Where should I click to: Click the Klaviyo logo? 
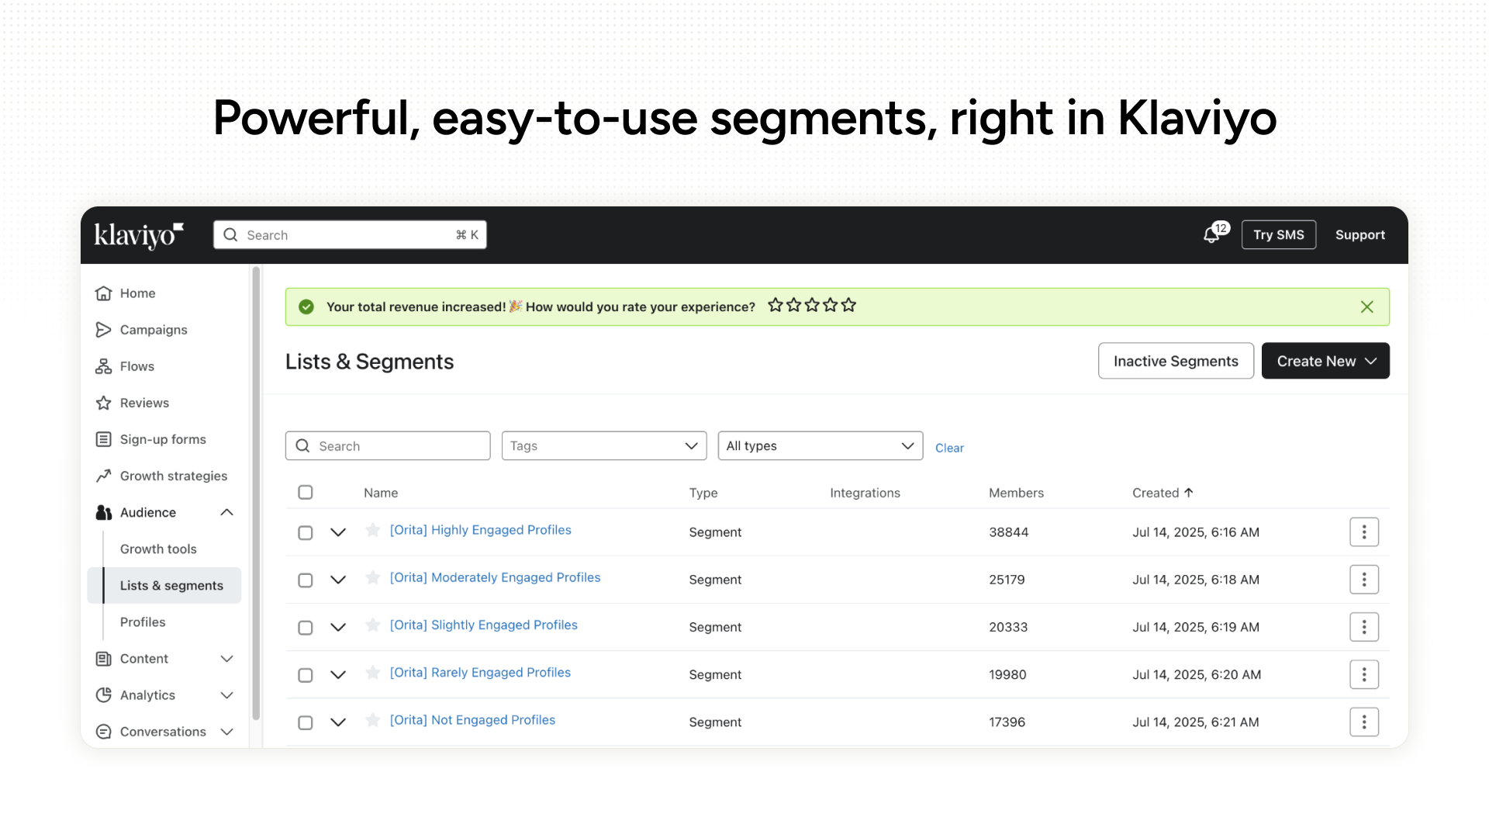(x=139, y=235)
